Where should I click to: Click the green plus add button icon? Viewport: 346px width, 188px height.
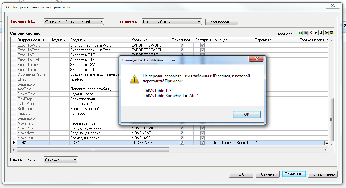pos(300,33)
